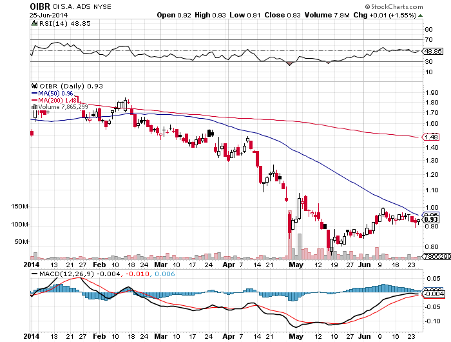Image resolution: width=451 pixels, height=342 pixels.
Task: Click 'Feb' on the price panel date axis
Action: (99, 265)
